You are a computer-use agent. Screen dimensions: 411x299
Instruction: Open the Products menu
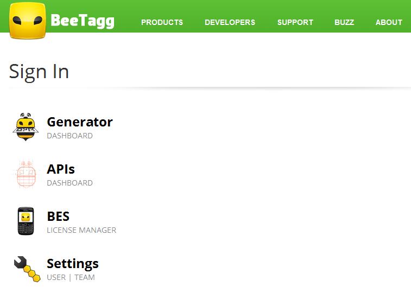point(162,22)
